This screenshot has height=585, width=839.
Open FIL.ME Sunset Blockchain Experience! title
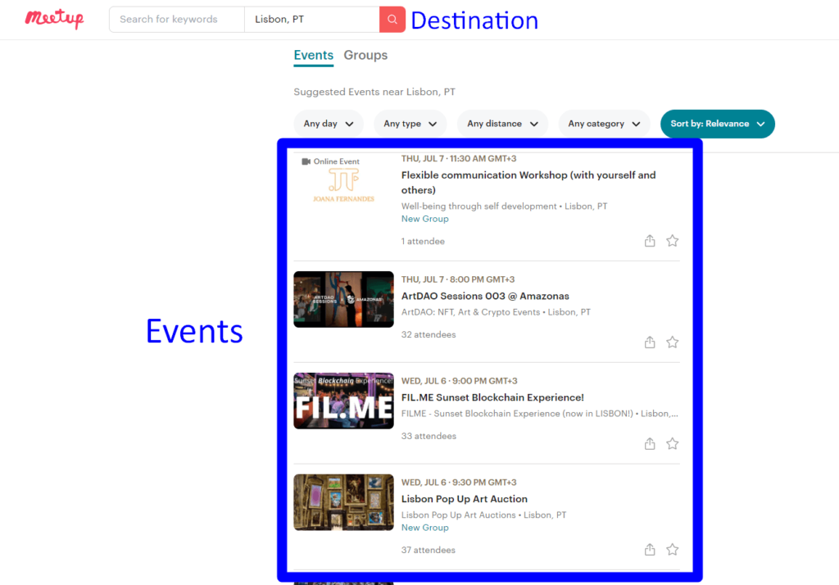pos(492,397)
